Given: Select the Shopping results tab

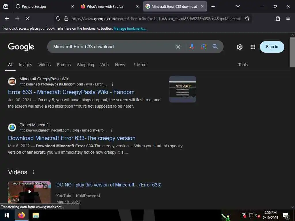Looking at the screenshot, I should 85,65.
